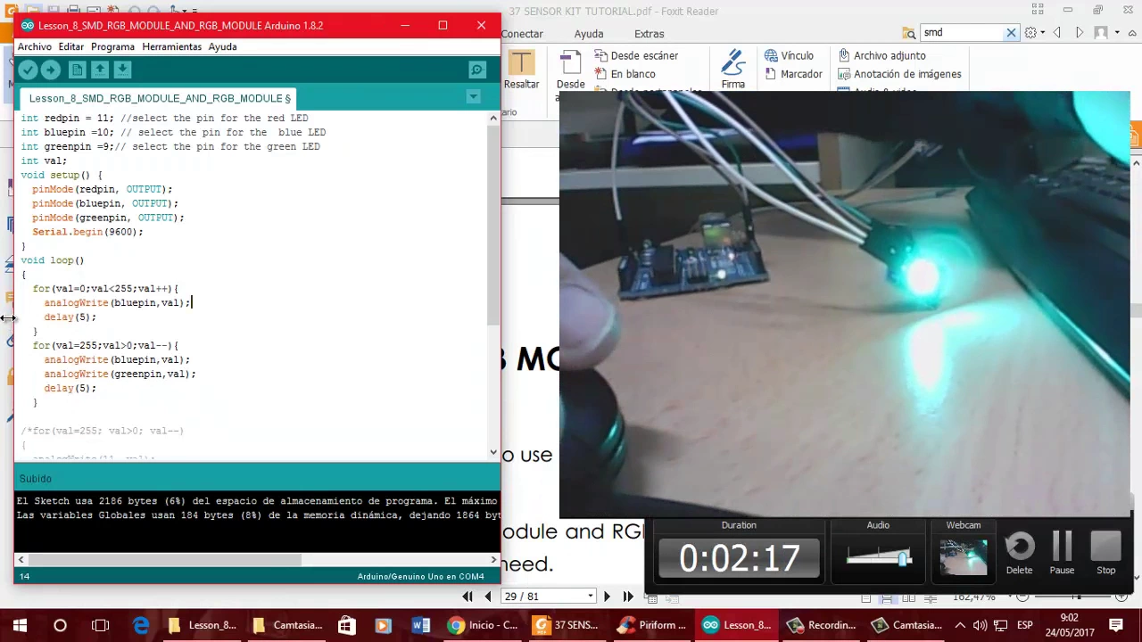1142x642 pixels.
Task: Click the 'Arduino/Genuino Uno en COM4' status text
Action: [420, 576]
